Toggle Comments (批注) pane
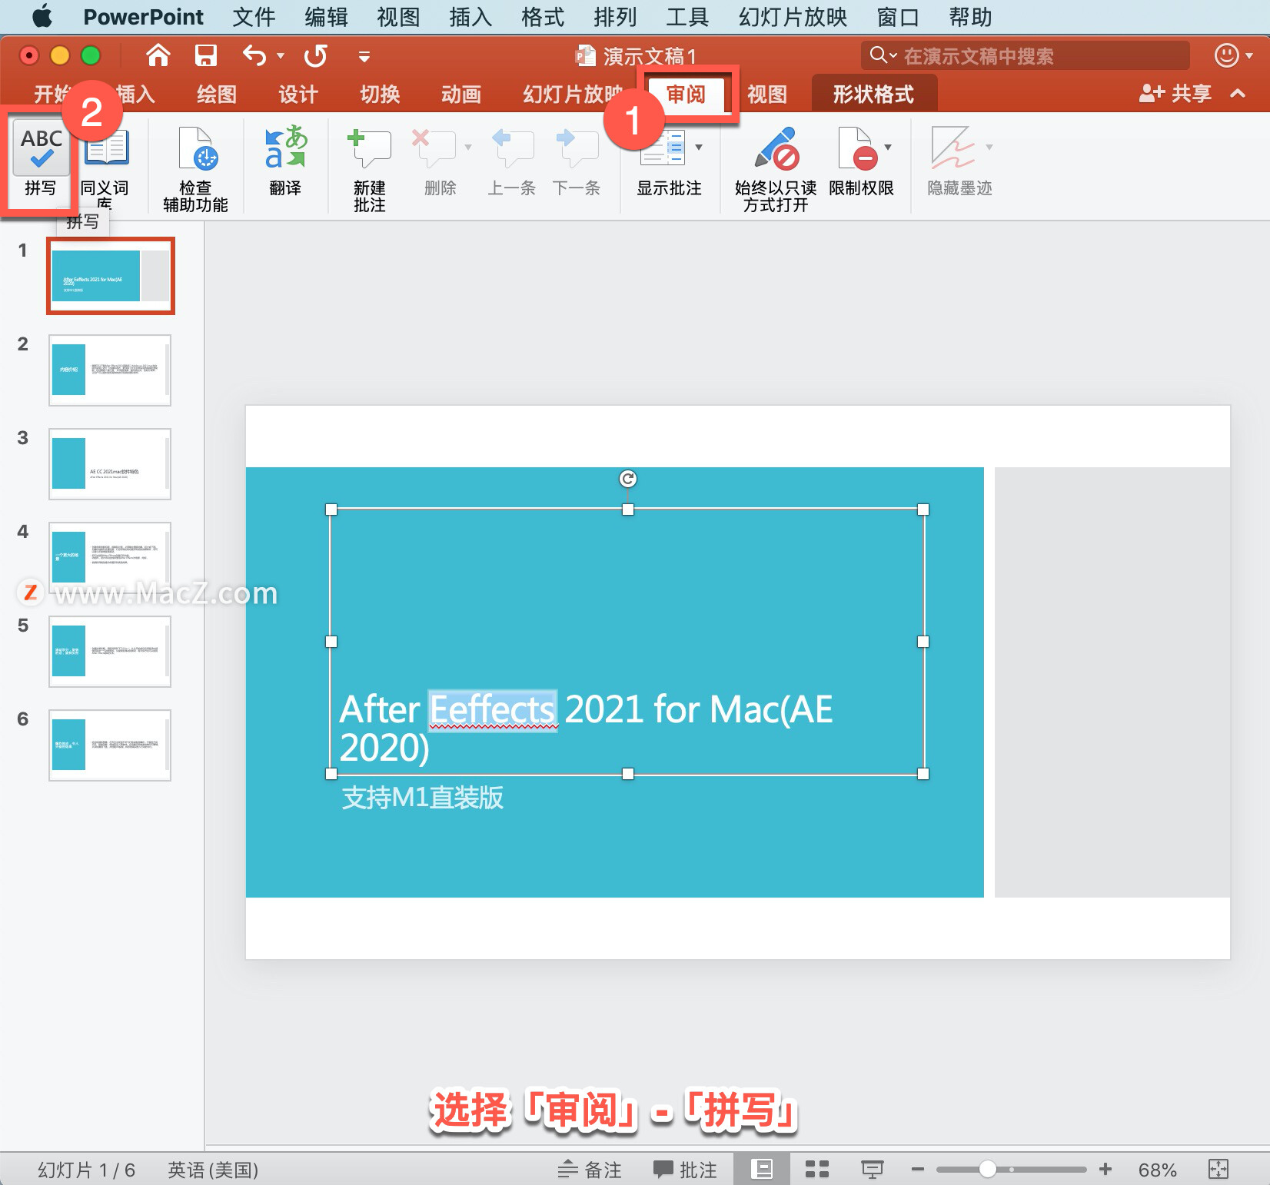 tap(685, 1169)
